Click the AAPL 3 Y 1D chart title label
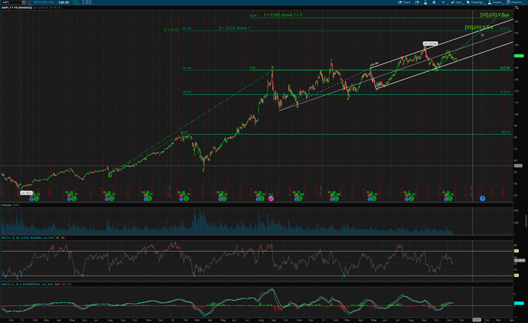 (17, 8)
